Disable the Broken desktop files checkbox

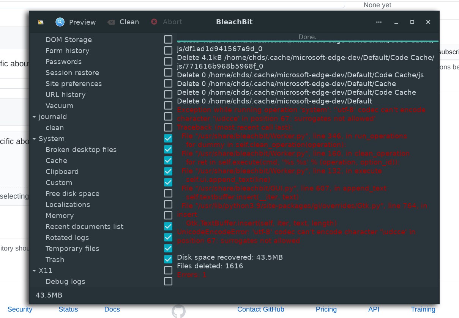click(x=168, y=149)
